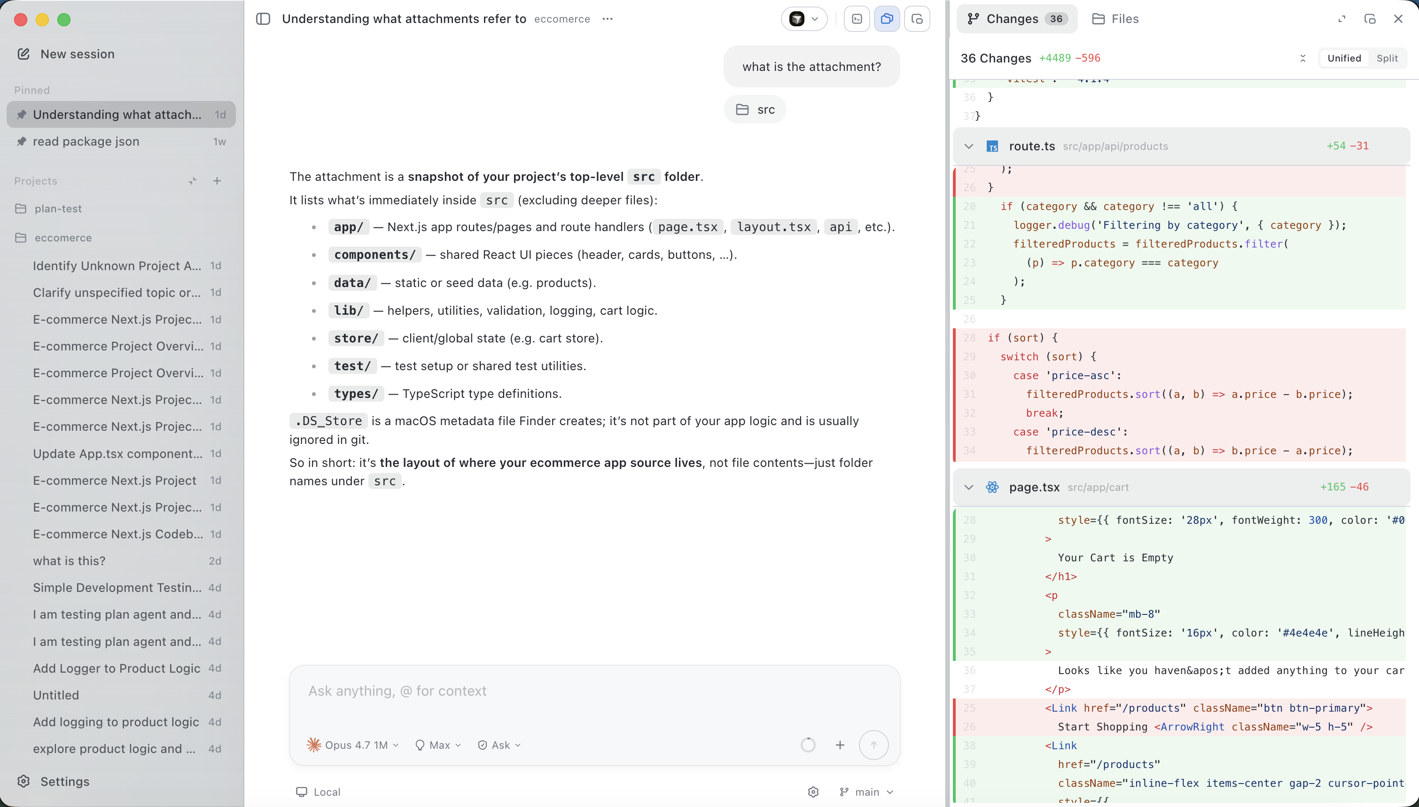Open the Untitled session
This screenshot has height=807, width=1419.
point(121,695)
